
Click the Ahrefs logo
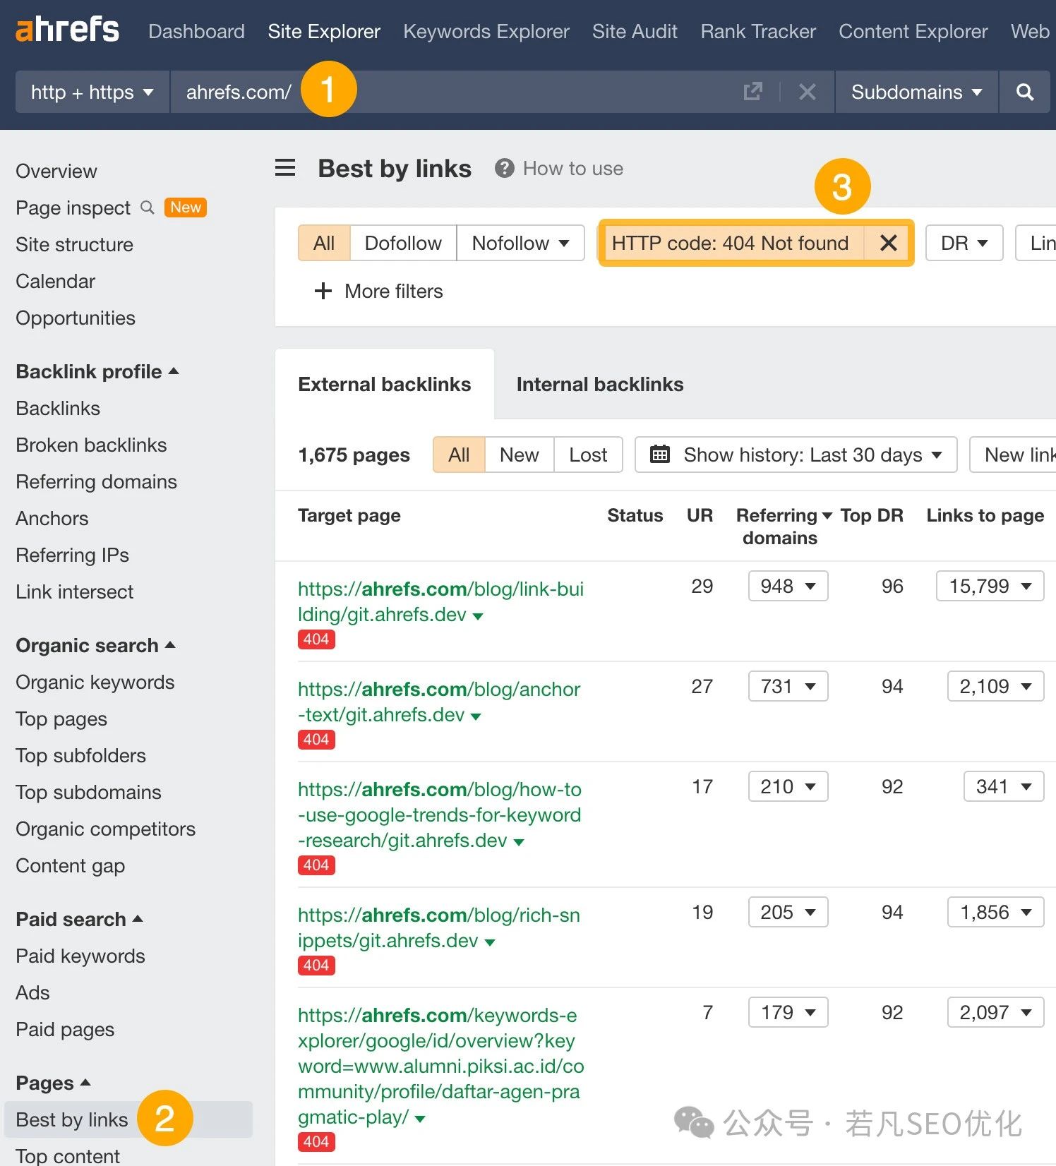[x=68, y=30]
